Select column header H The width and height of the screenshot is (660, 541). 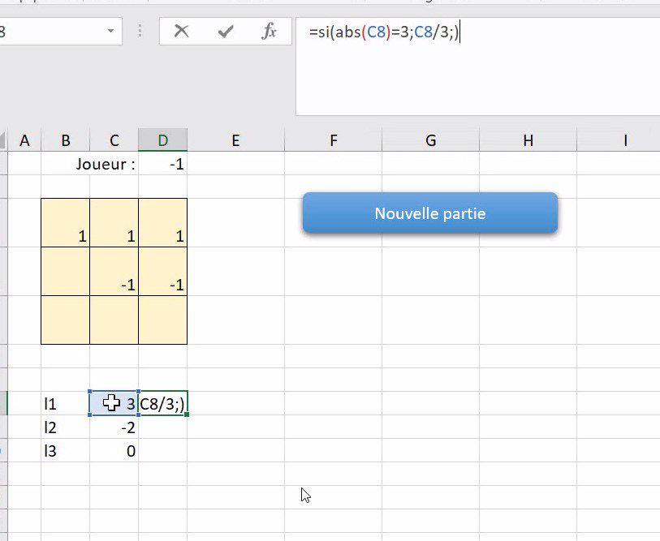pyautogui.click(x=528, y=140)
